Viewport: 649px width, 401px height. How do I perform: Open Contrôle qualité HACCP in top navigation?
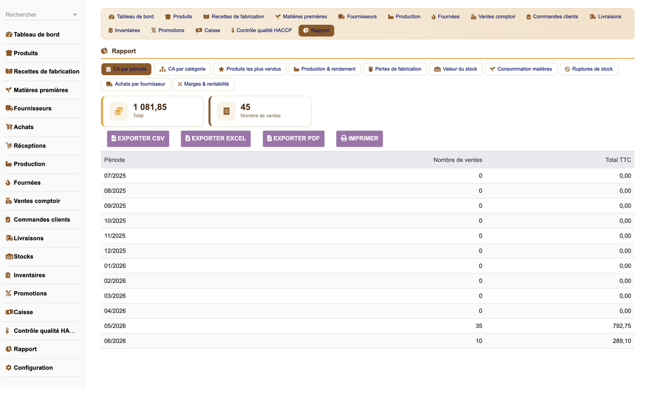261,30
